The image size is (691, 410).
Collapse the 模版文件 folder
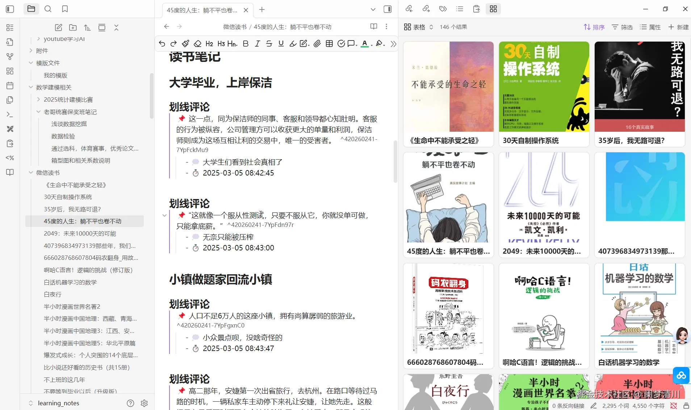(x=31, y=63)
